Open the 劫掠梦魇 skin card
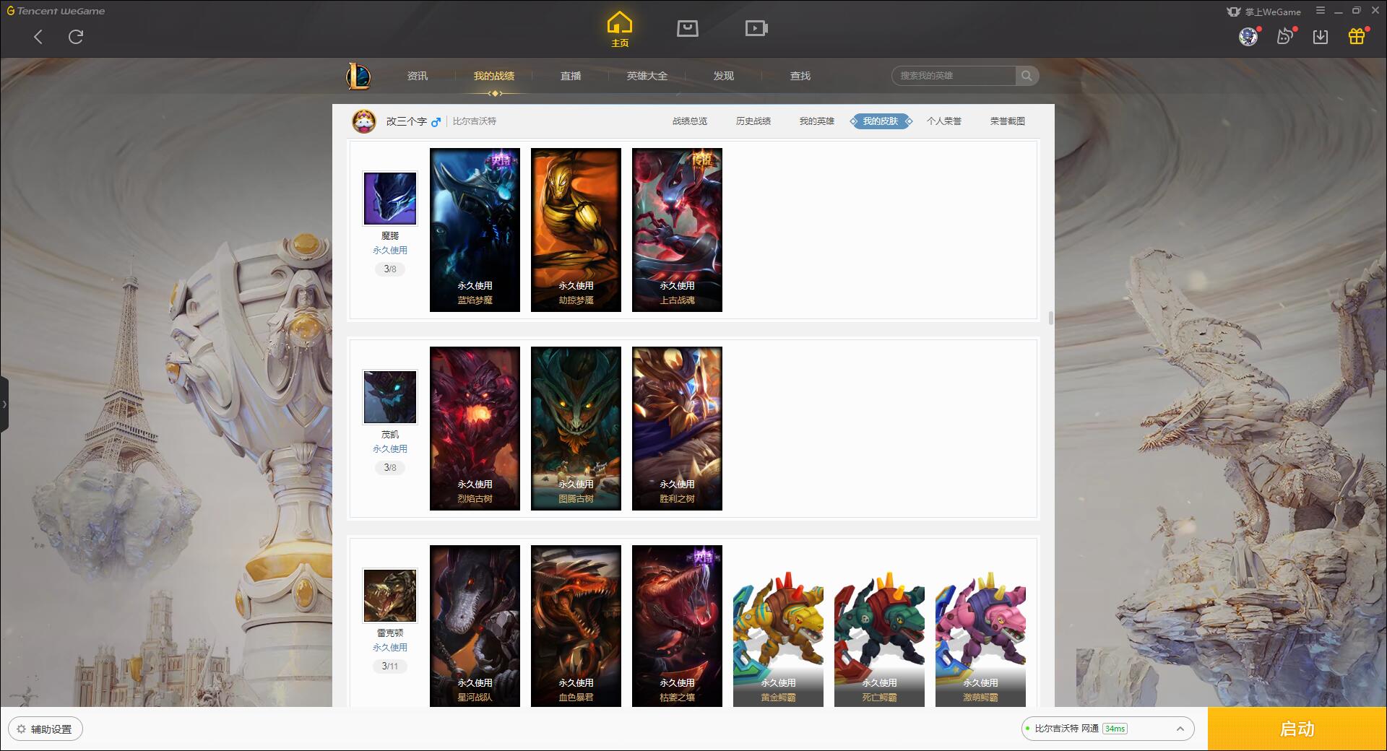 click(x=576, y=230)
